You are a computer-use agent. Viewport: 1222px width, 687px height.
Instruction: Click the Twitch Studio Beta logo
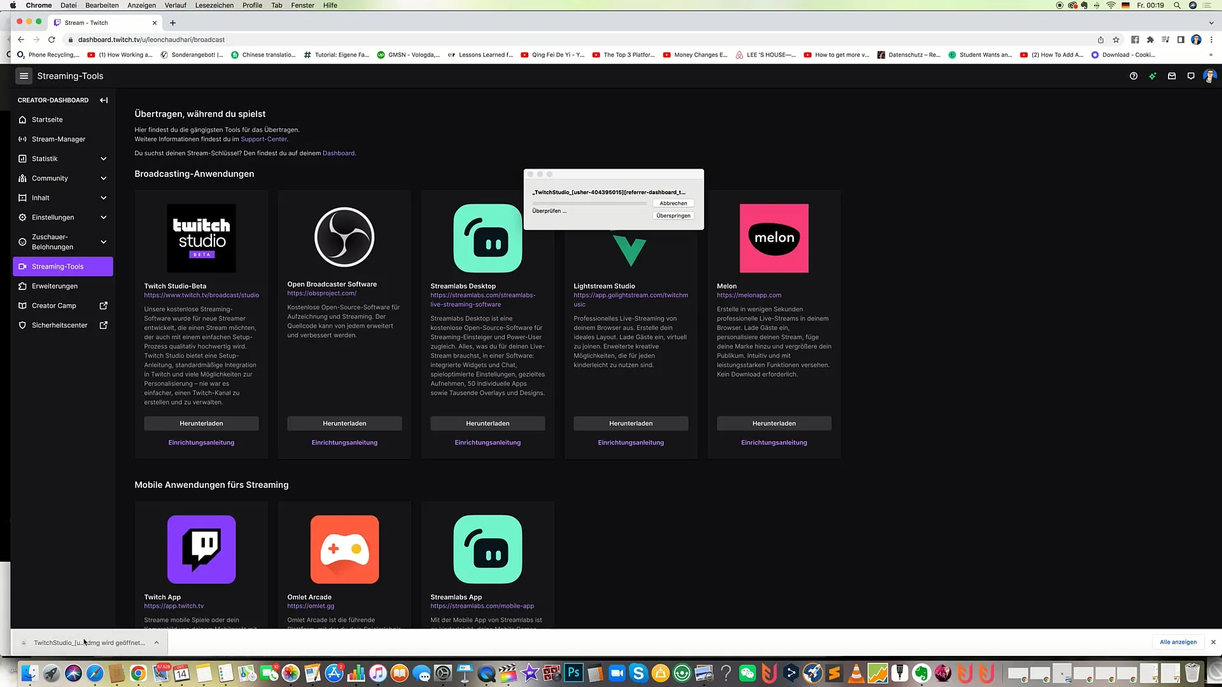click(x=201, y=239)
